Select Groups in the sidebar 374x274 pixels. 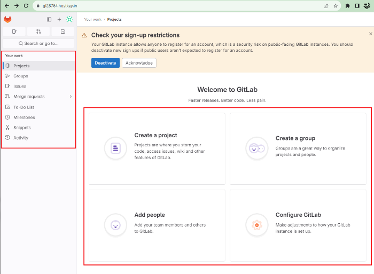(21, 76)
